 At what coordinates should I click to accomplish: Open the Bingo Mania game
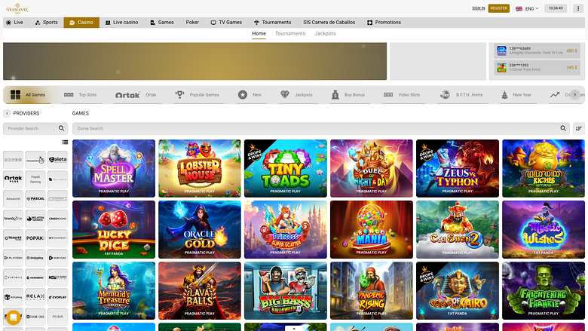(372, 229)
